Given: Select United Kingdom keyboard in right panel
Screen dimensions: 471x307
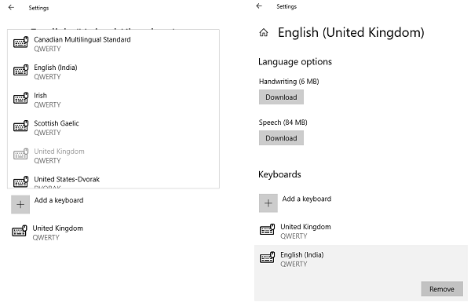Looking at the screenshot, I should click(361, 232).
